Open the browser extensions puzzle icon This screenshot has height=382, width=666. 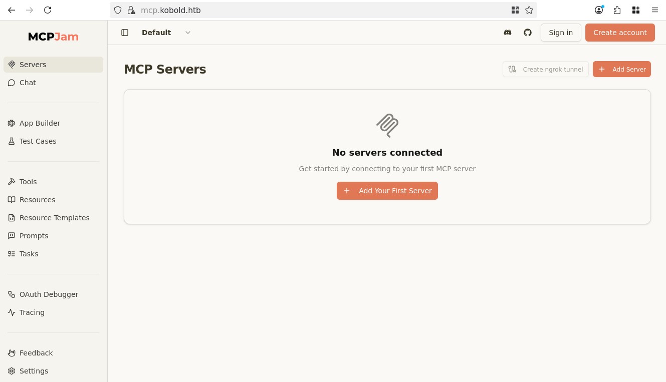(617, 10)
